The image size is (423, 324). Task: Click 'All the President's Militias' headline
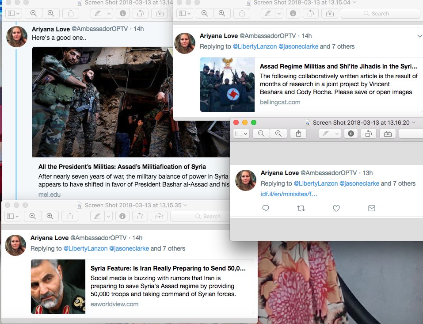tap(122, 167)
